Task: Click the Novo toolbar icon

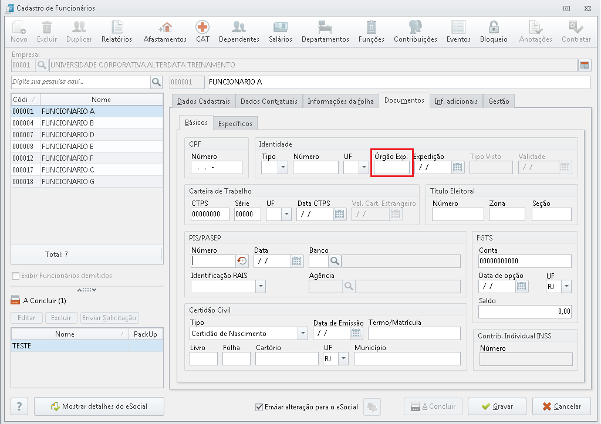Action: click(19, 32)
